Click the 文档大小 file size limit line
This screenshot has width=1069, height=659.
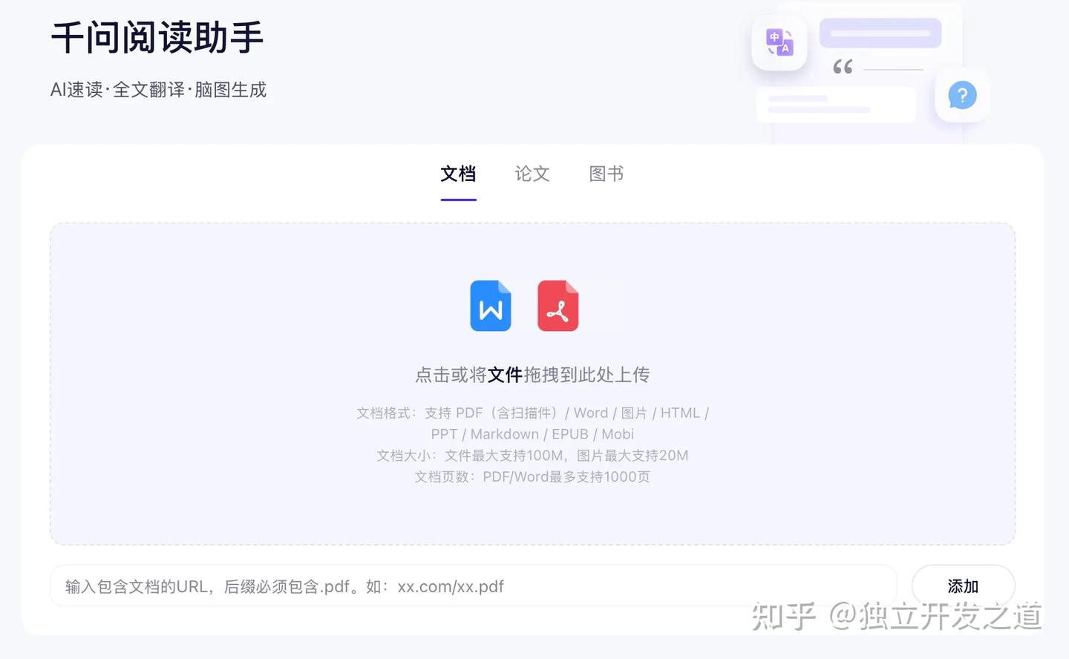[532, 456]
